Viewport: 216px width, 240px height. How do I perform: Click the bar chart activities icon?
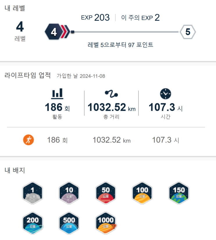click(x=57, y=93)
